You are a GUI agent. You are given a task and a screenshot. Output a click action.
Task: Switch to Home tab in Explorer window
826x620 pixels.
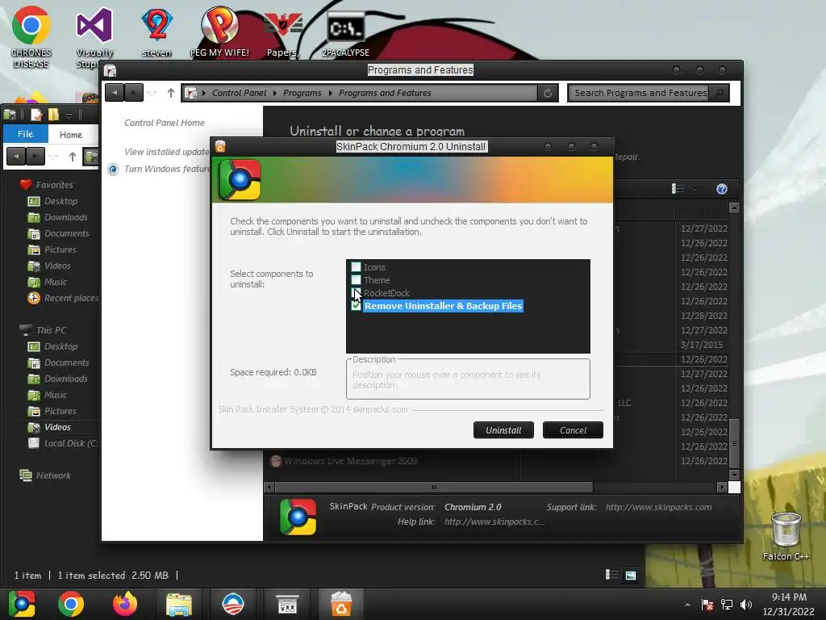coord(71,135)
